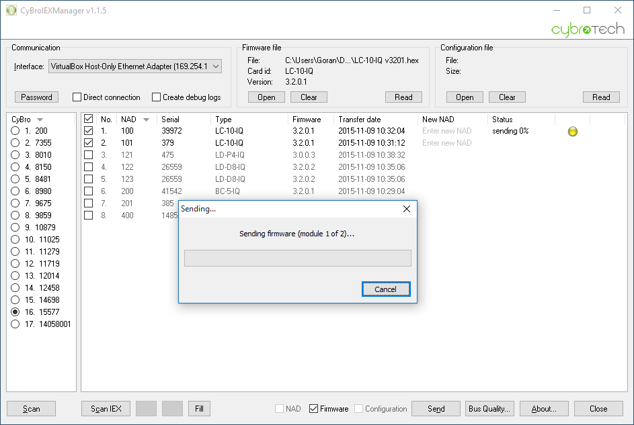The height and width of the screenshot is (425, 634).
Task: Click the Firmware column header
Action: tap(307, 120)
